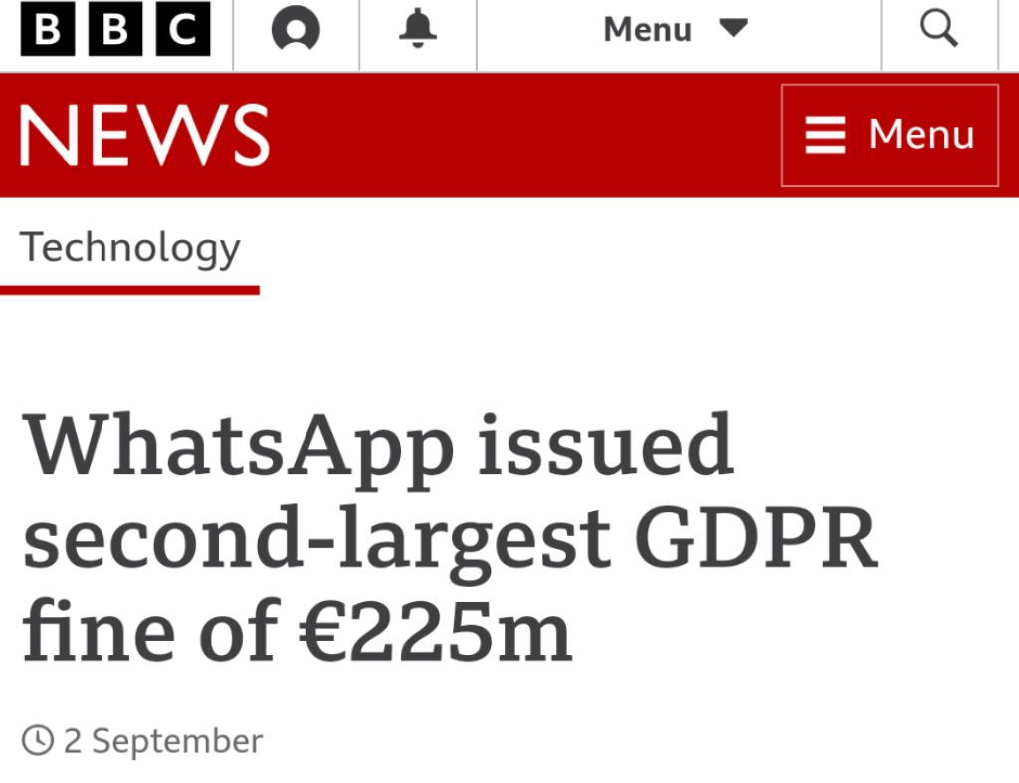Click the middle B block of the BBC logo
This screenshot has width=1019, height=783.
pyautogui.click(x=115, y=30)
